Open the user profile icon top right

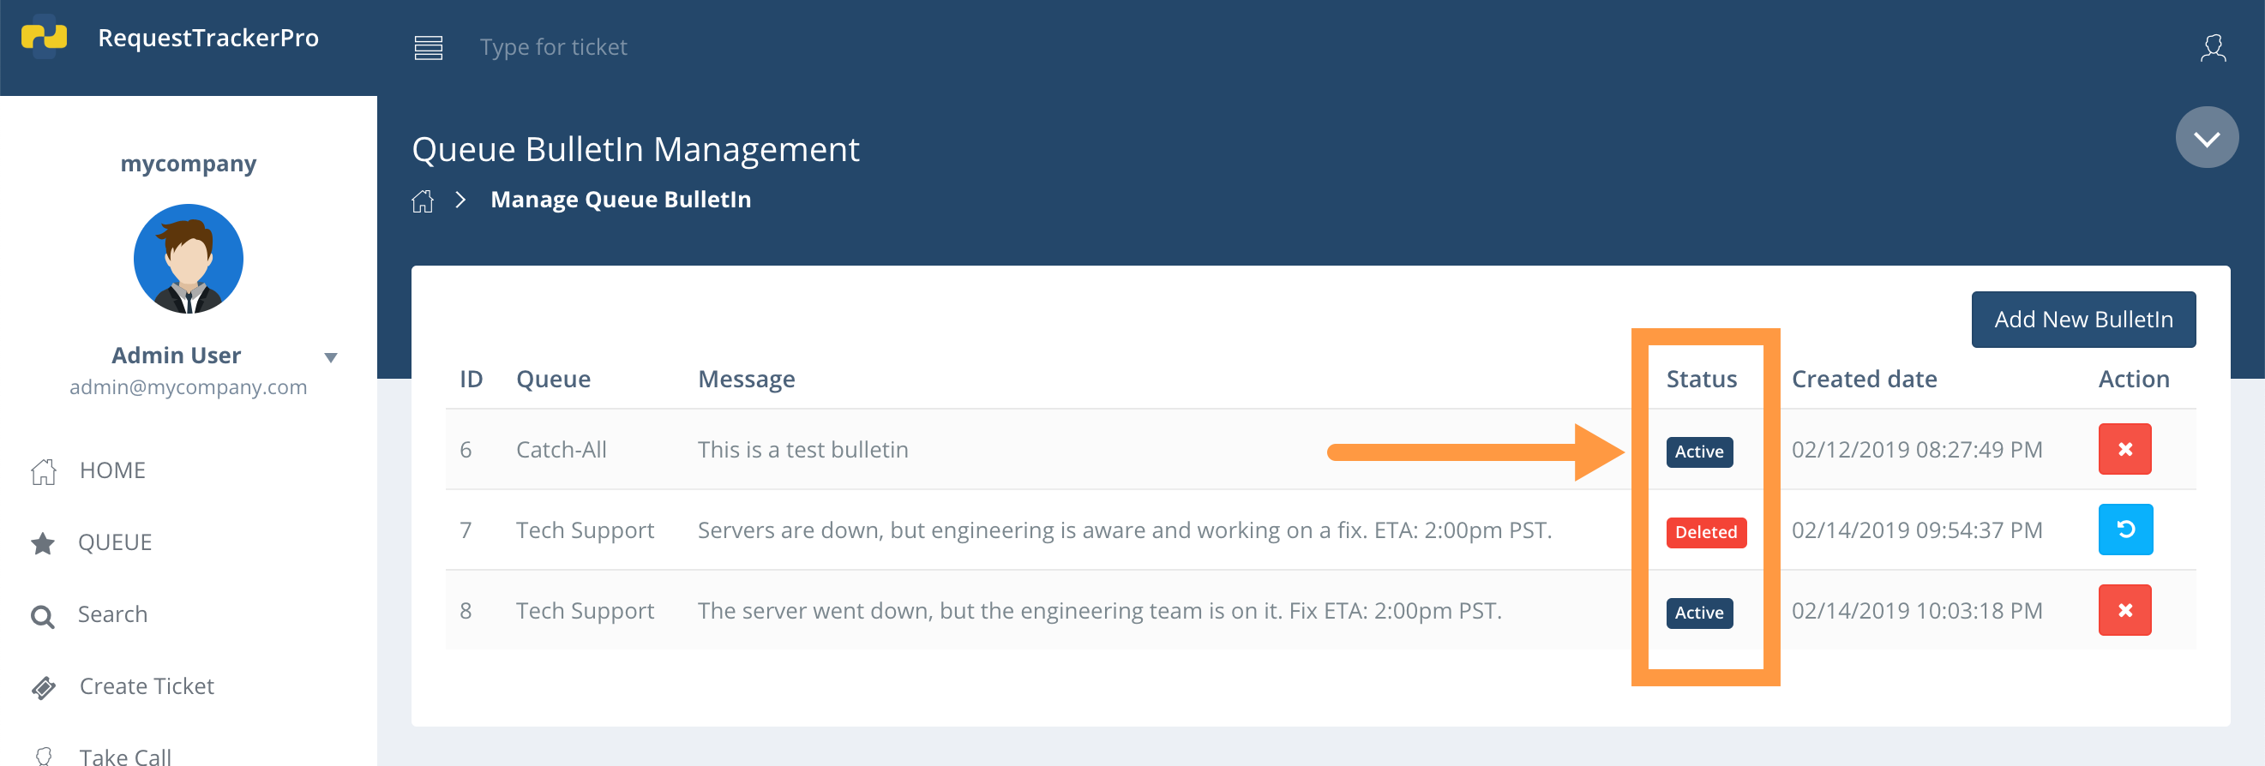[x=2213, y=47]
